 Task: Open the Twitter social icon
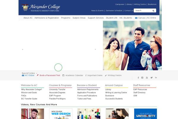[x=152, y=78]
